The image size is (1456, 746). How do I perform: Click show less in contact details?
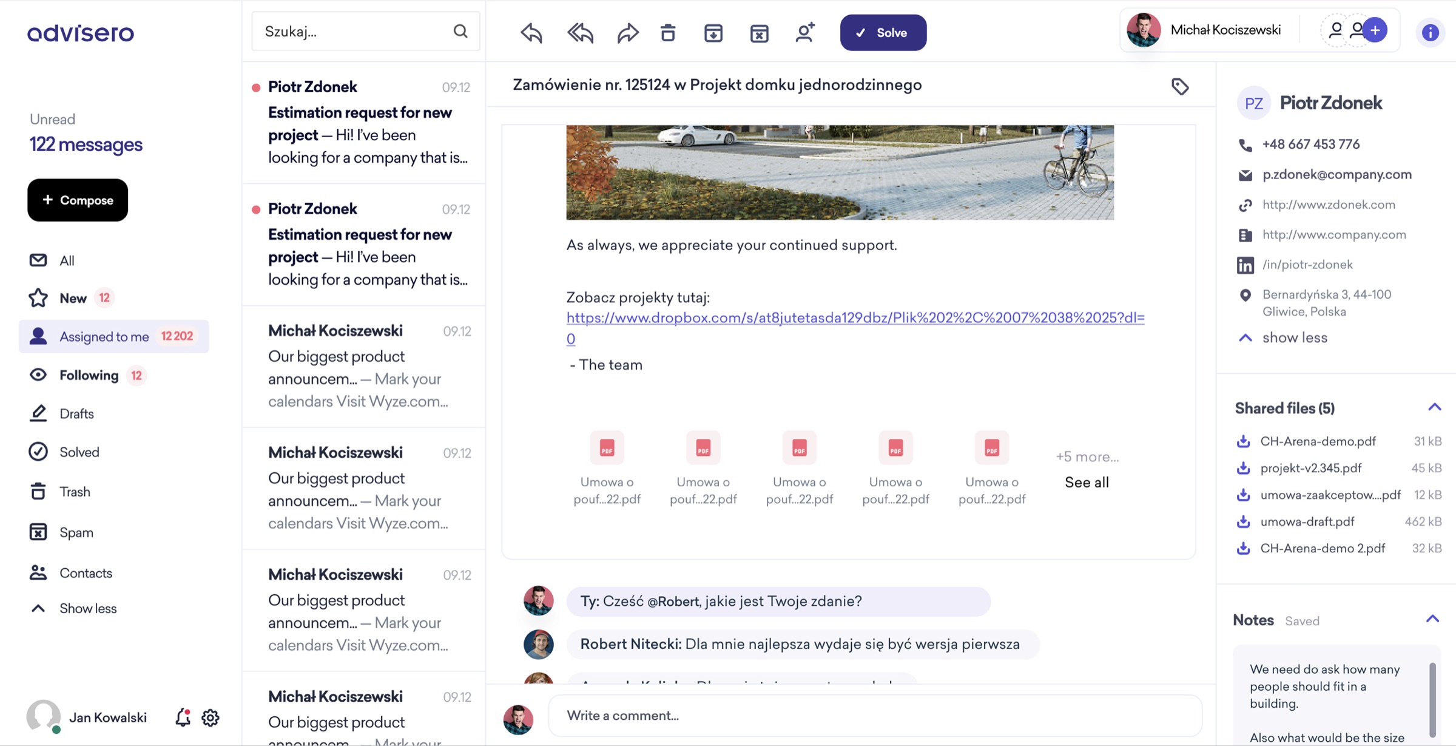pos(1295,337)
